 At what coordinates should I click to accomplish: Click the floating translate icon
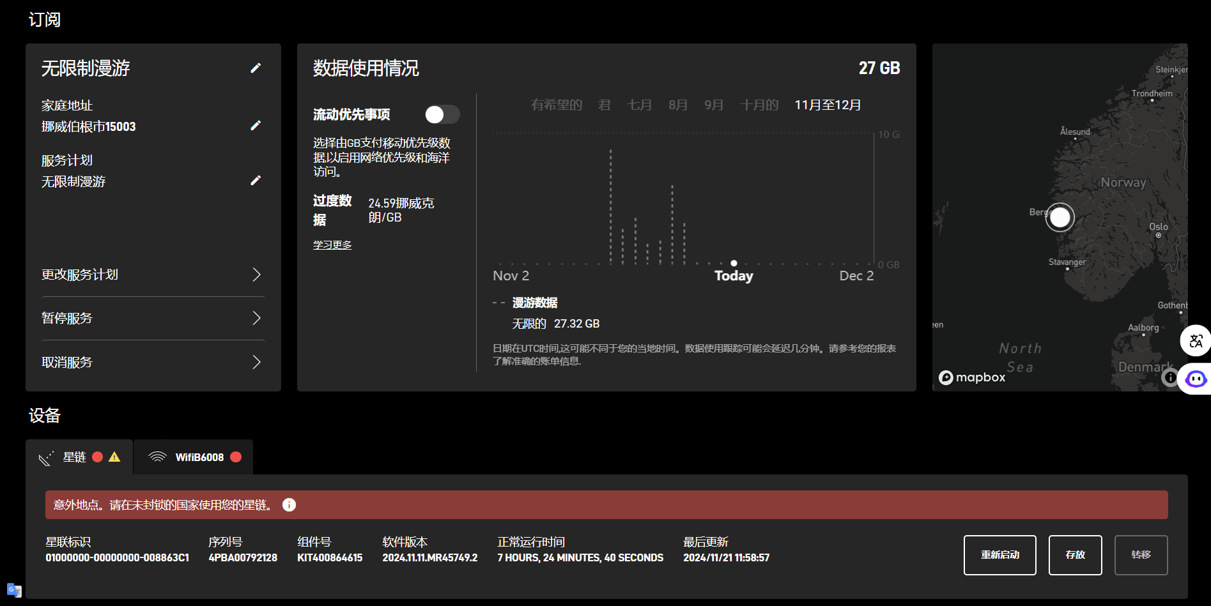[x=1196, y=341]
